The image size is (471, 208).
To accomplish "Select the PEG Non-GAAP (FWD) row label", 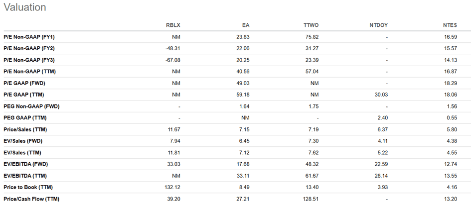I will (30, 106).
